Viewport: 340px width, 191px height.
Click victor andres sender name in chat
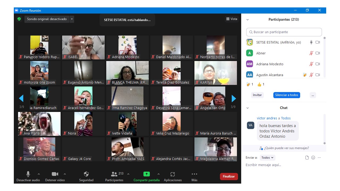pyautogui.click(x=267, y=118)
